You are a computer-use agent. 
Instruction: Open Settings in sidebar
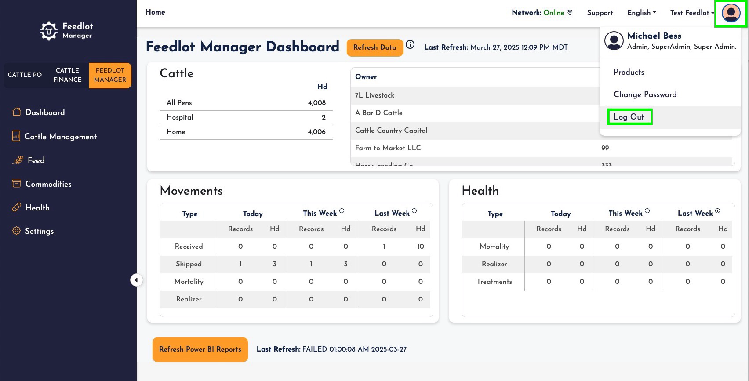(x=39, y=231)
